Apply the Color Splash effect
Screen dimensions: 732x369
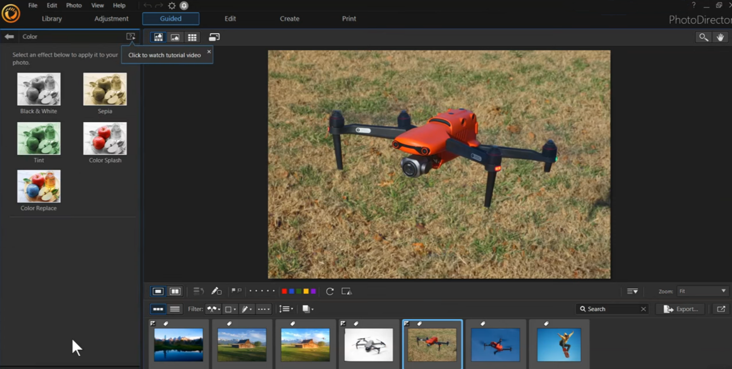point(105,139)
